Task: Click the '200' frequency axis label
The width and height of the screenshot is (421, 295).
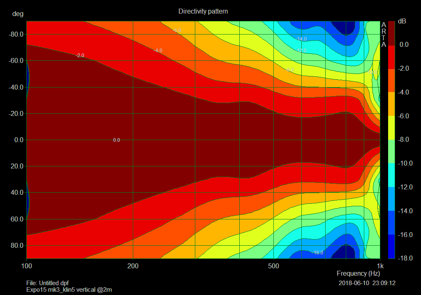Action: point(133,266)
